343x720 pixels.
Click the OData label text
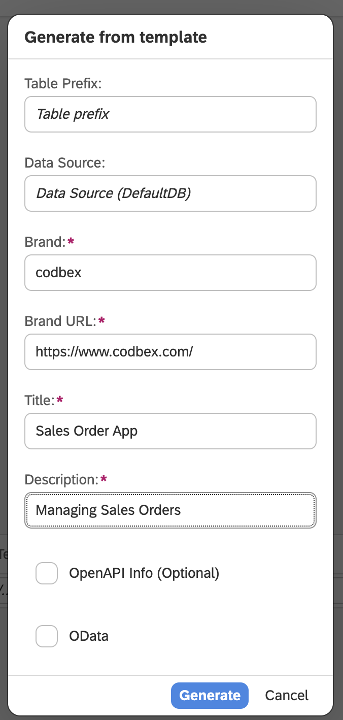[89, 636]
